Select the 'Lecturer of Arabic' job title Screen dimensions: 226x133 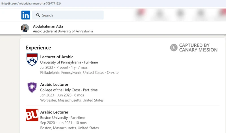[x=57, y=57]
